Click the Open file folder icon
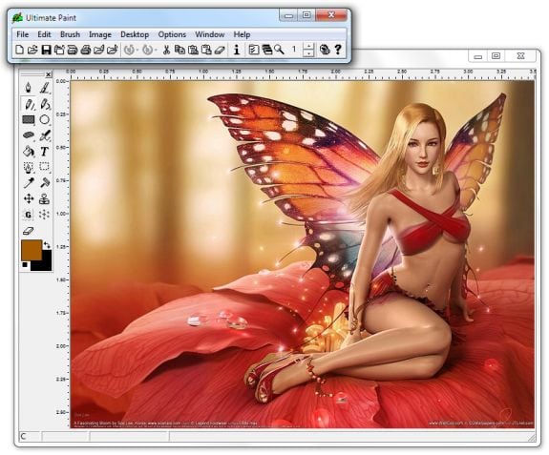This screenshot has width=549, height=455. point(32,50)
